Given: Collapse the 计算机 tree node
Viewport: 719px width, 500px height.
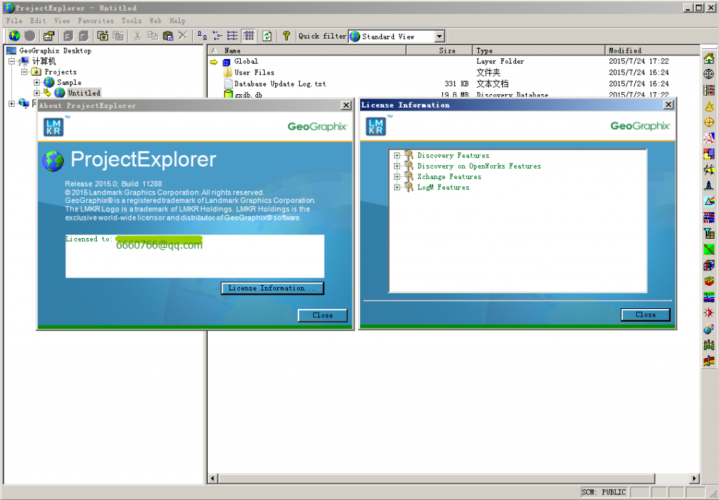Looking at the screenshot, I should pos(11,61).
